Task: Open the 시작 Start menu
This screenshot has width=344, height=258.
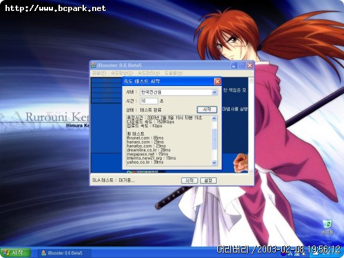Action: tap(15, 252)
